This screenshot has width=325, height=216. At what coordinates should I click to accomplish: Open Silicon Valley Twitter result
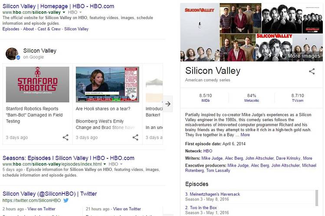[50, 193]
